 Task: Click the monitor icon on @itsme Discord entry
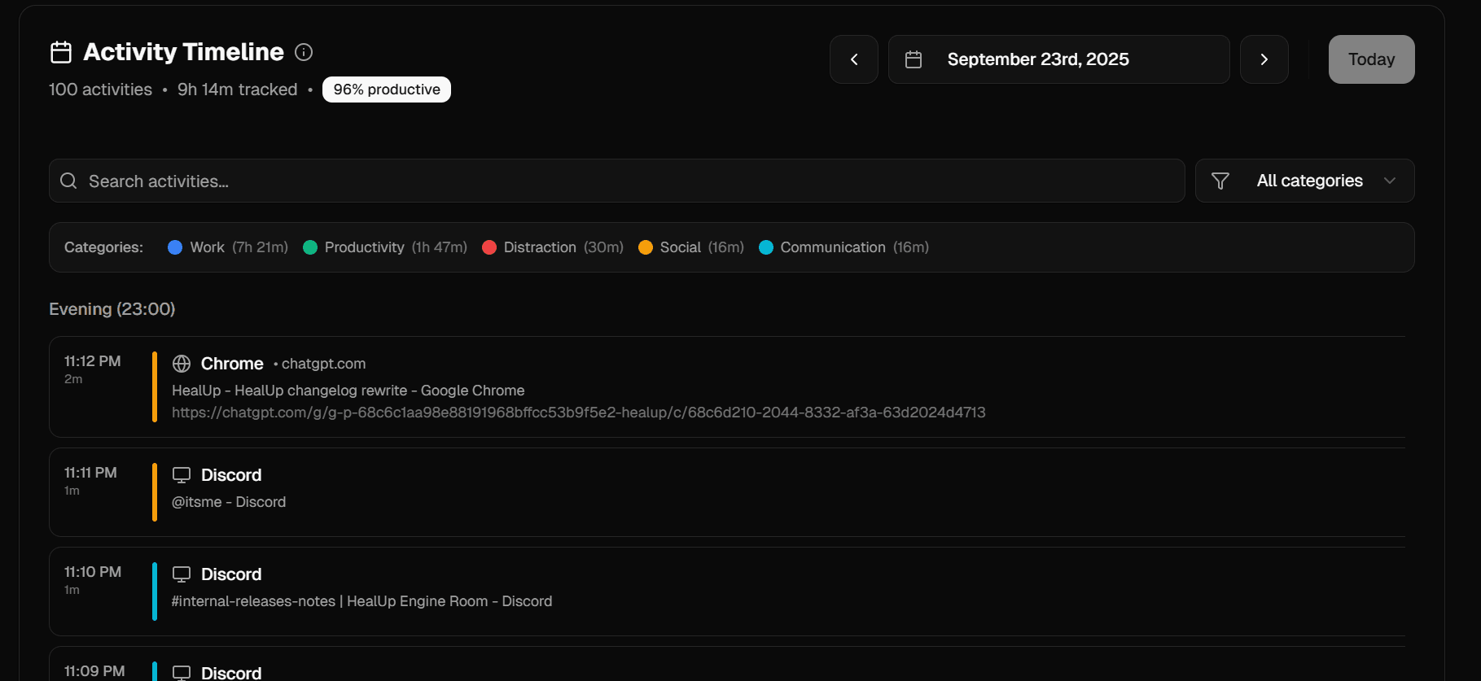click(182, 475)
